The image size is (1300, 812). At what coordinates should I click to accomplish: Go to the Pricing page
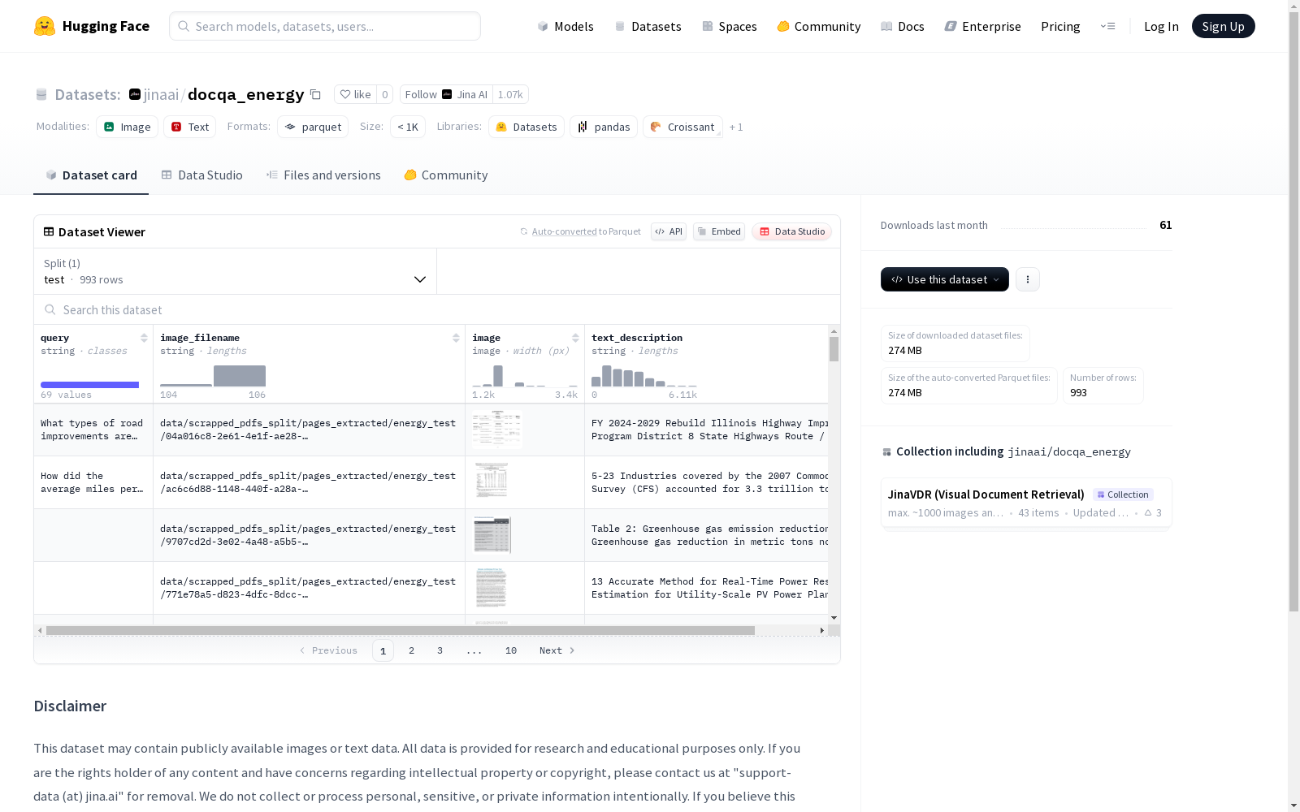[1060, 26]
